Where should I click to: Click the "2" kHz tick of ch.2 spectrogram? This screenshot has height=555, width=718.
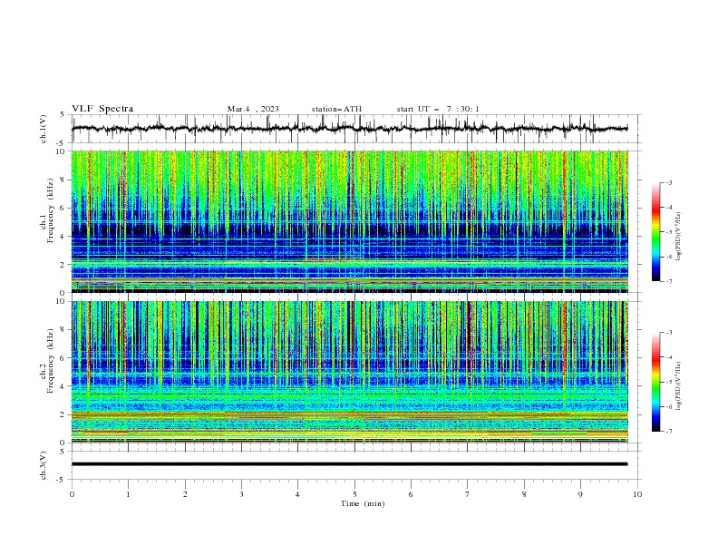(63, 414)
